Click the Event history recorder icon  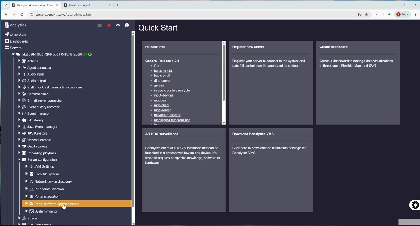(24, 107)
